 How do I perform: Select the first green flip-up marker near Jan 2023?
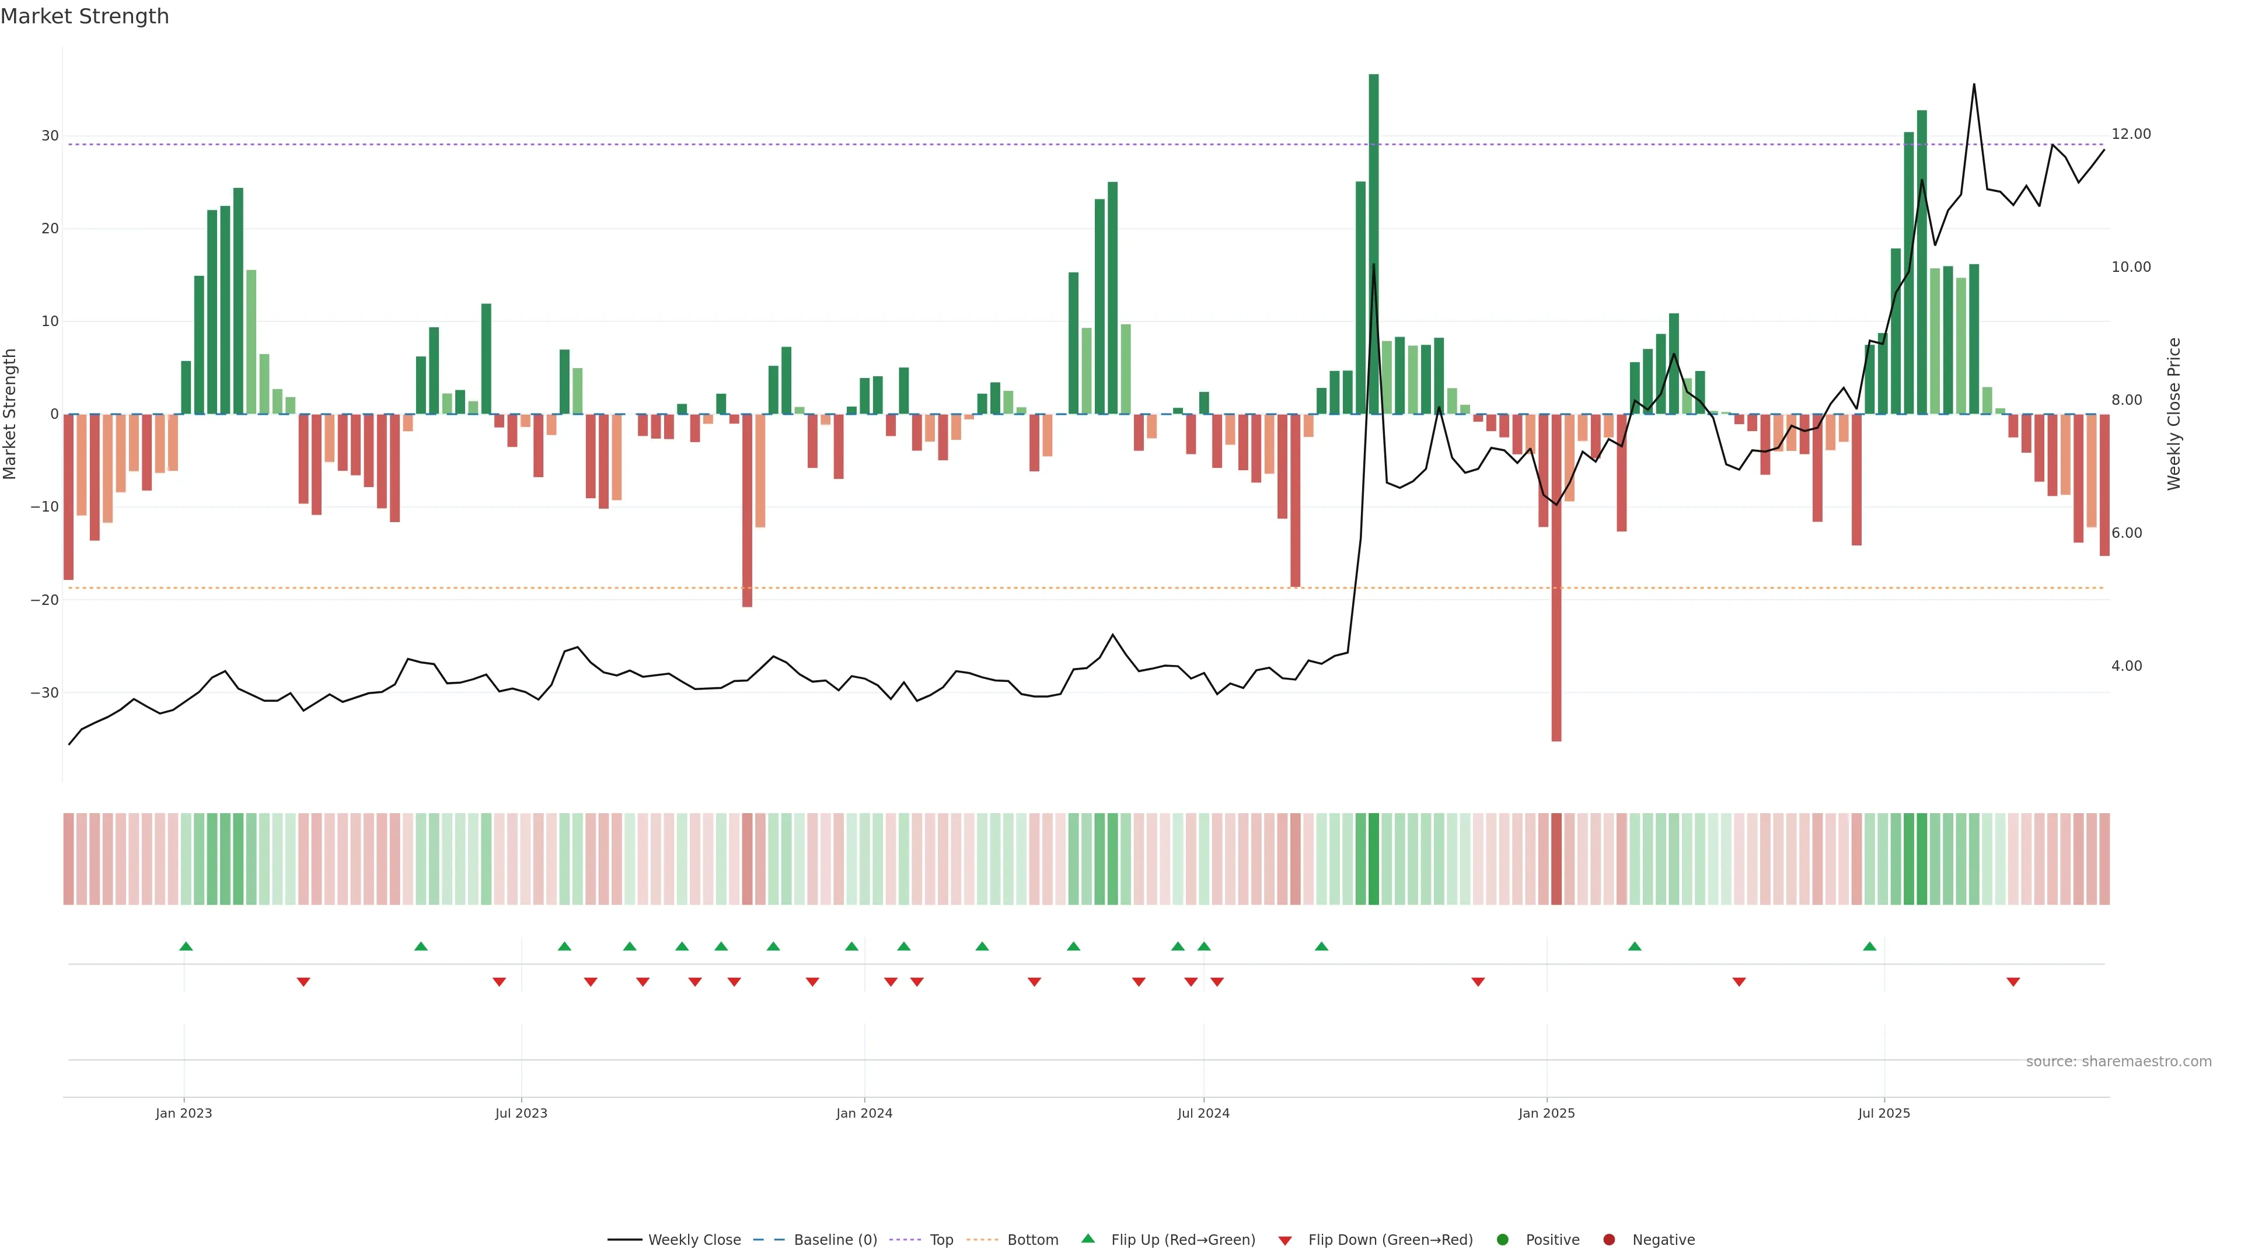[x=186, y=946]
